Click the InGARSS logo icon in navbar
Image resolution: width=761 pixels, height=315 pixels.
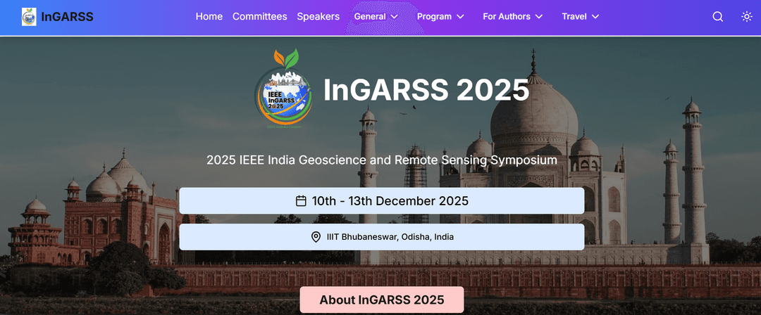tap(29, 17)
